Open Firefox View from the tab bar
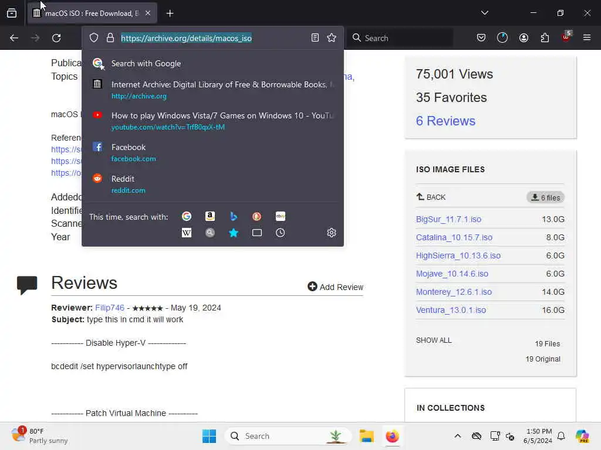Screen dimensions: 601x450 pyautogui.click(x=12, y=13)
